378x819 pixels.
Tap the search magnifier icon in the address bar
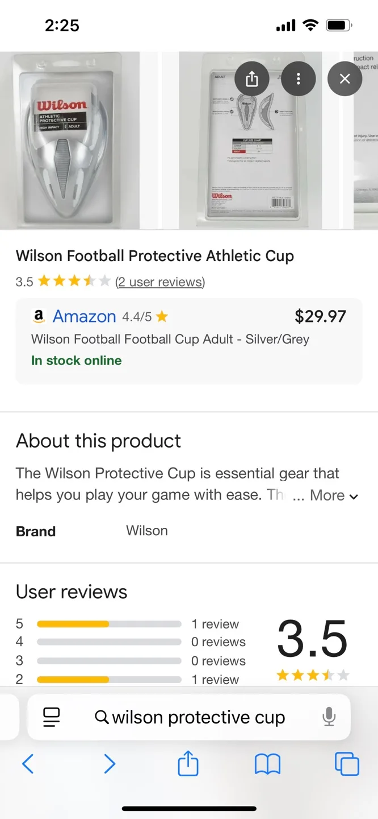point(101,717)
